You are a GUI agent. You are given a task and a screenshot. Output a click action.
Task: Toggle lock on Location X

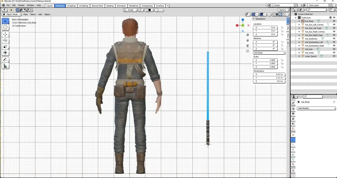point(282,27)
